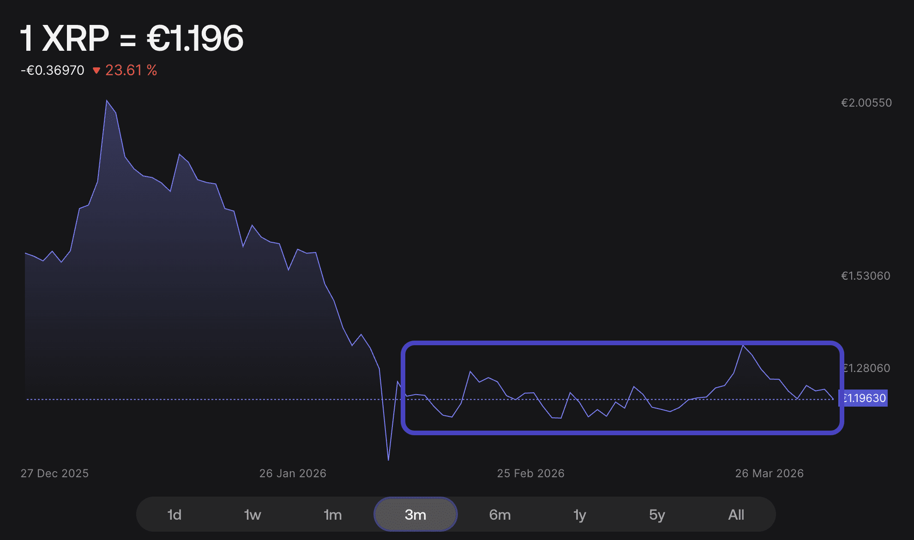914x540 pixels.
Task: Select the 5y time range
Action: click(657, 515)
